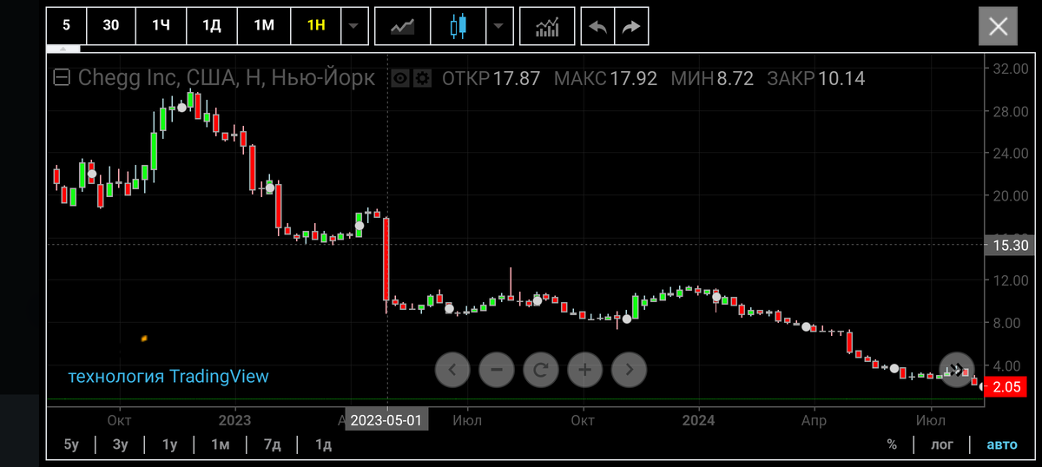This screenshot has height=467, width=1042.
Task: Open the interval dropdown arrow
Action: pyautogui.click(x=353, y=26)
